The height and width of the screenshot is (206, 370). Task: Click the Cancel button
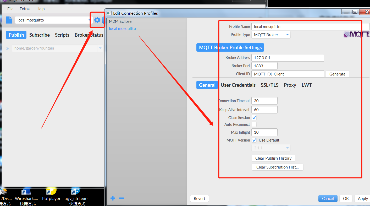click(328, 198)
